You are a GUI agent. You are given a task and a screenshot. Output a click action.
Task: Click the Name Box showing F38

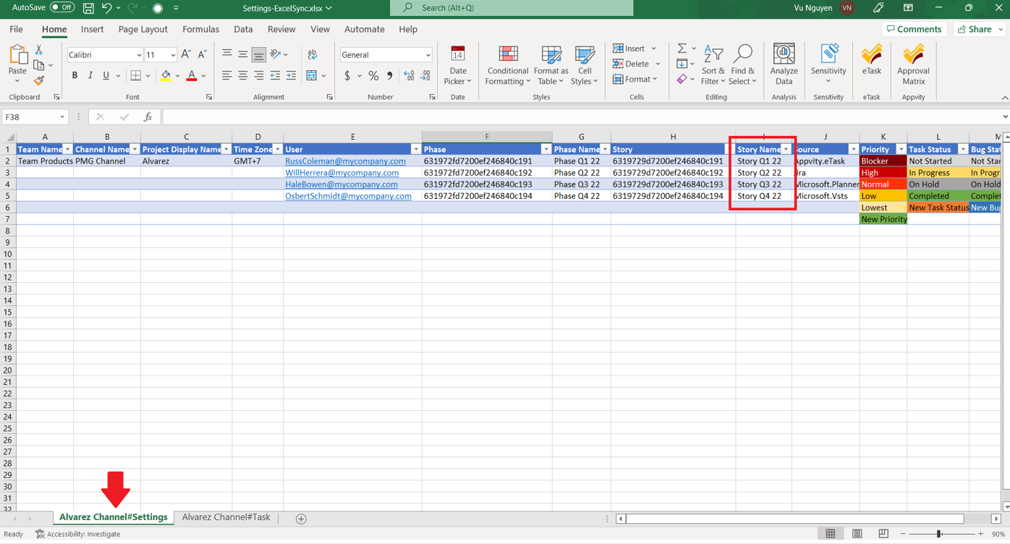[29, 117]
